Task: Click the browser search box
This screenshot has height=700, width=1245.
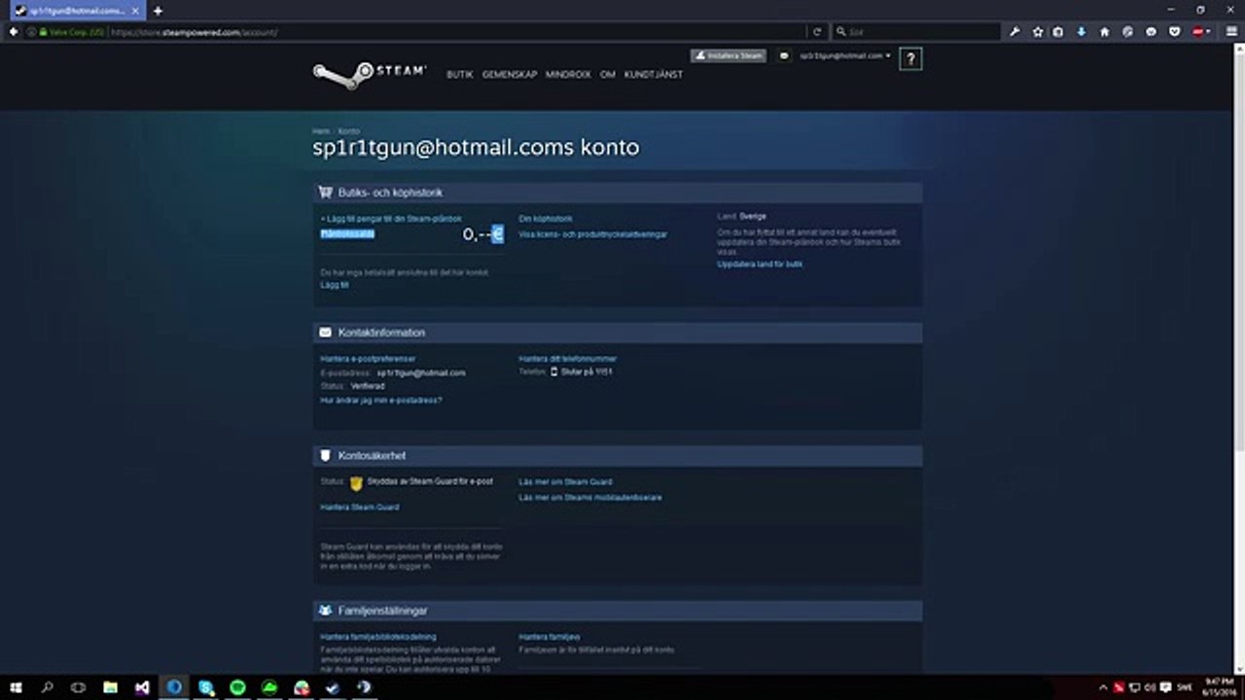Action: click(x=916, y=32)
